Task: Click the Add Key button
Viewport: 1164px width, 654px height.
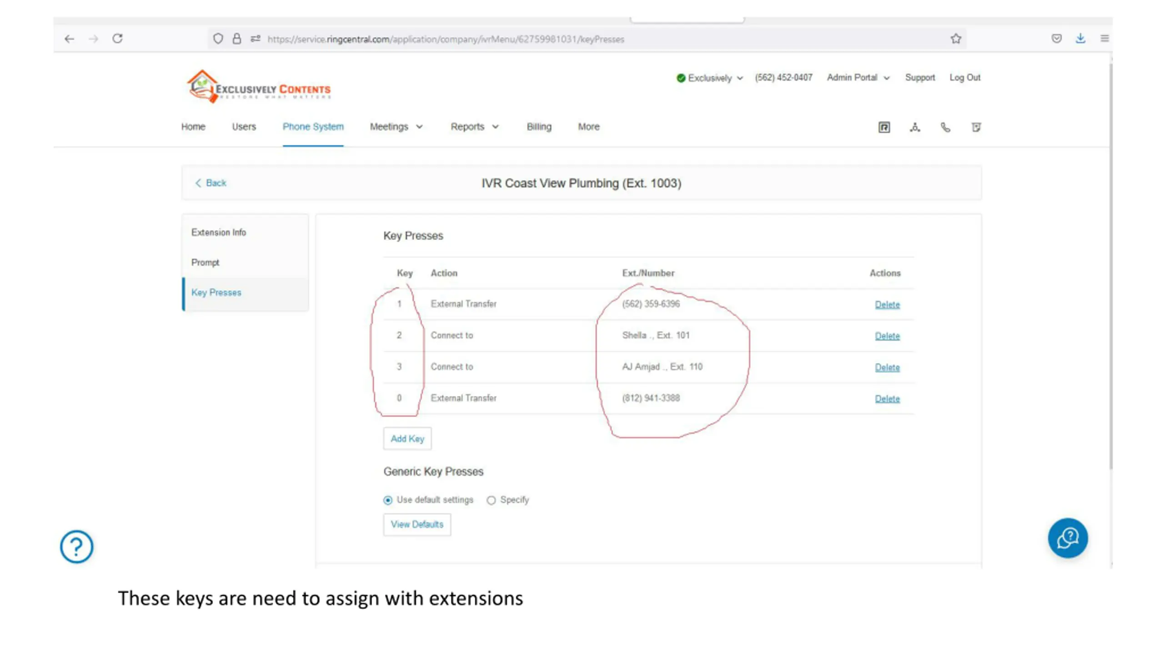Action: click(407, 439)
